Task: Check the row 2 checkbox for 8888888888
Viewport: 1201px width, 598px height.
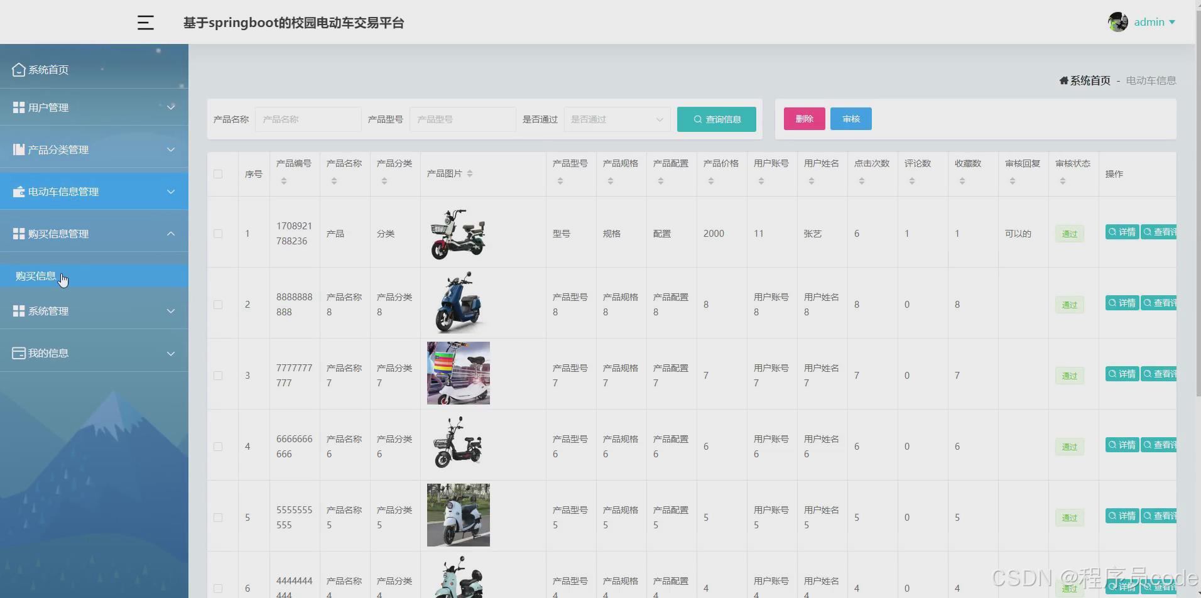Action: point(218,305)
